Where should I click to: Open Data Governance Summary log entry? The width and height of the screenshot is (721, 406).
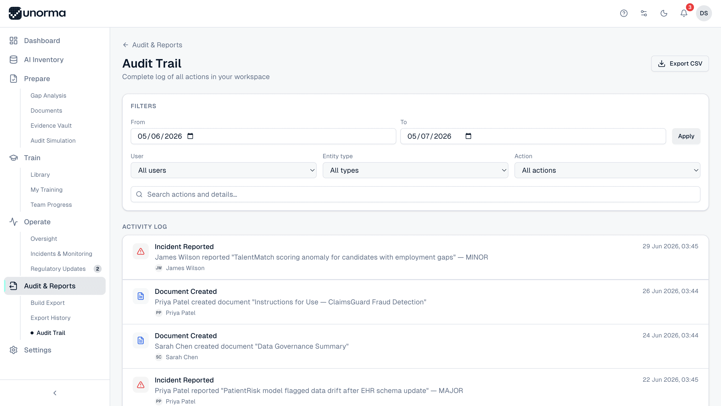pos(415,346)
